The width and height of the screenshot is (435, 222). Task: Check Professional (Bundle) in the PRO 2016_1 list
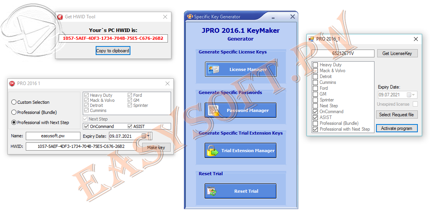[315, 123]
